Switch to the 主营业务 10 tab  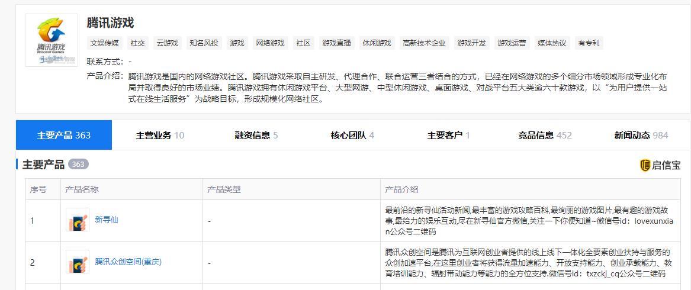point(160,136)
